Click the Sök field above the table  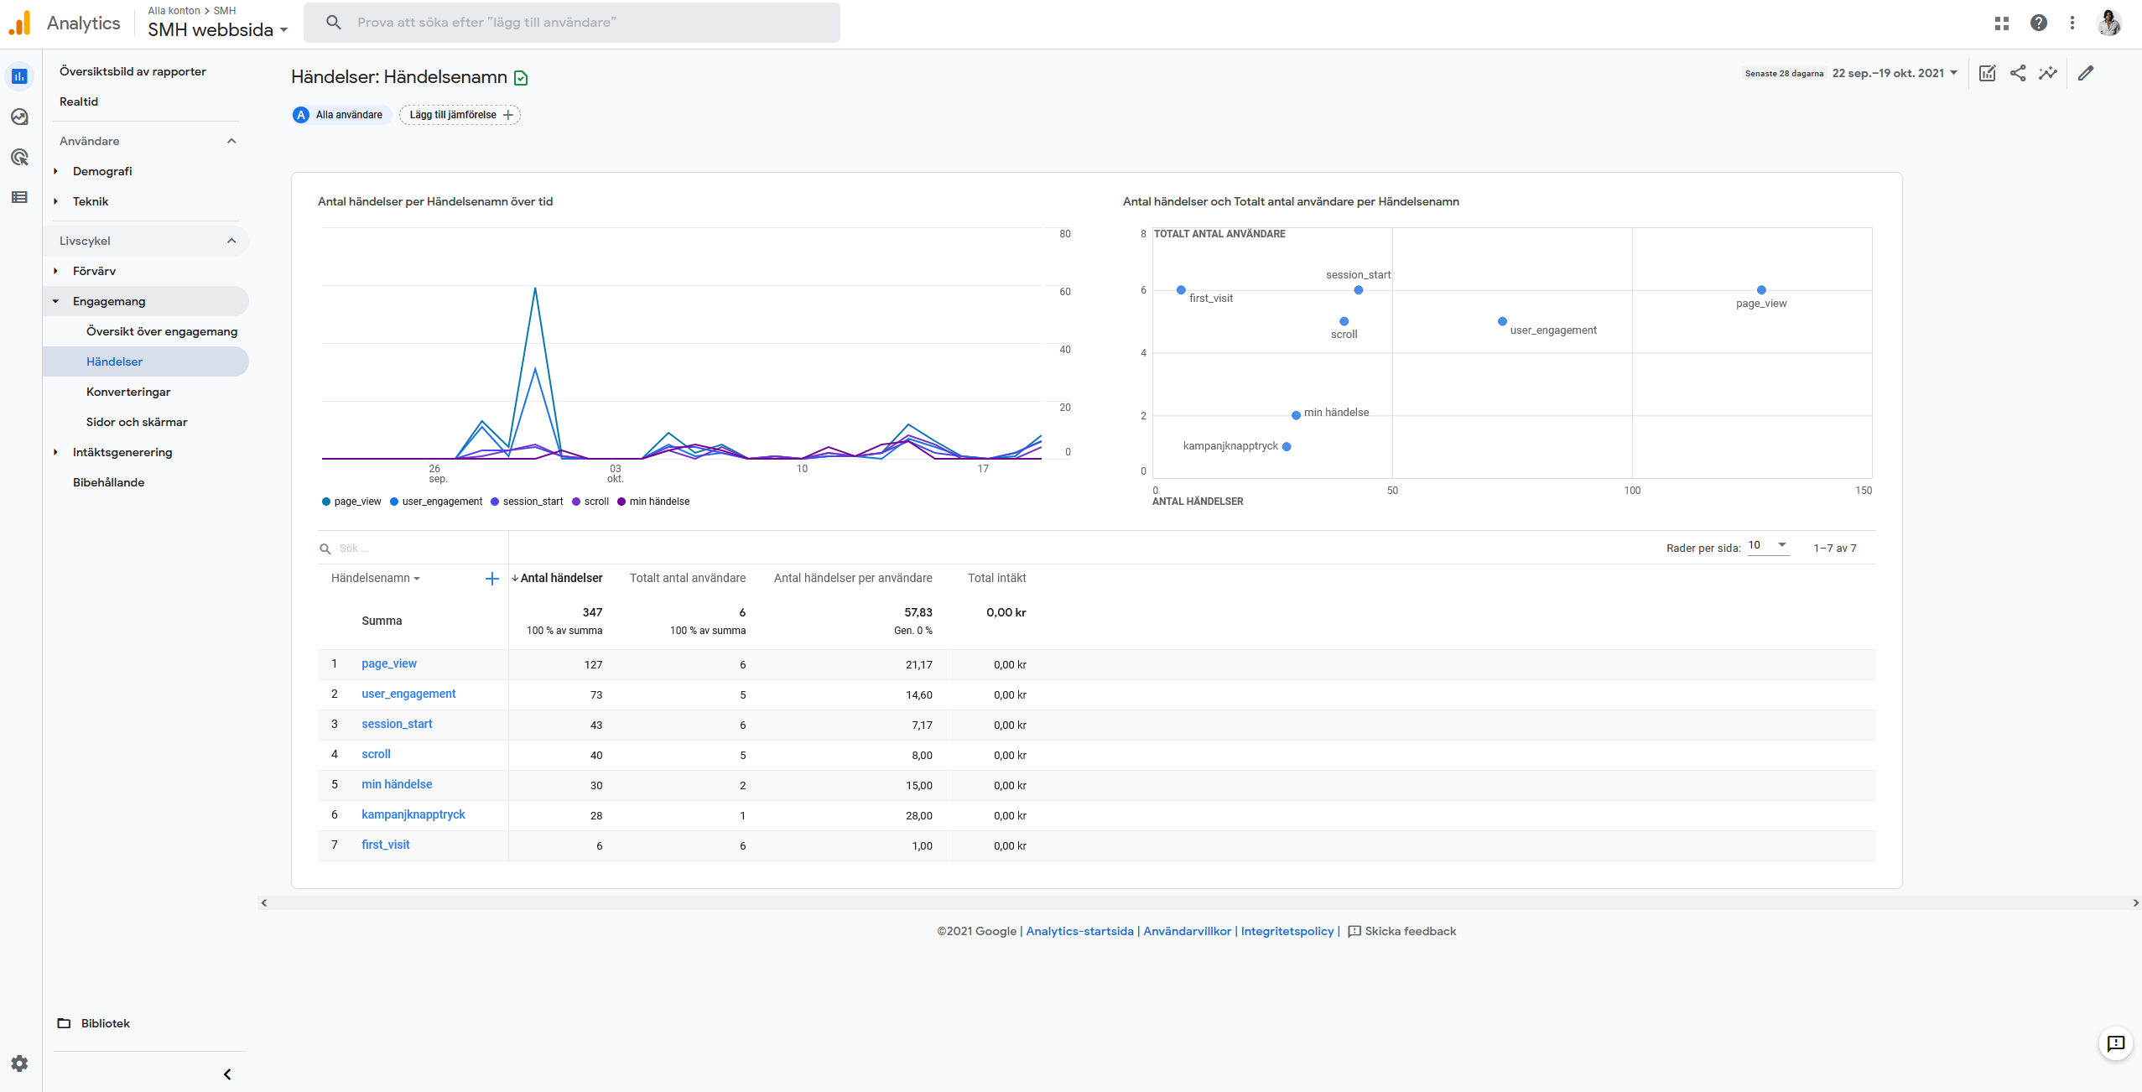[x=411, y=549]
